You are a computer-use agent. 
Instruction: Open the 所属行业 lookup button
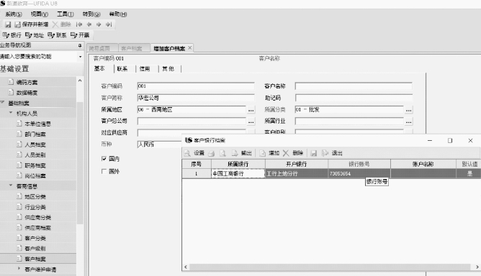(408, 121)
